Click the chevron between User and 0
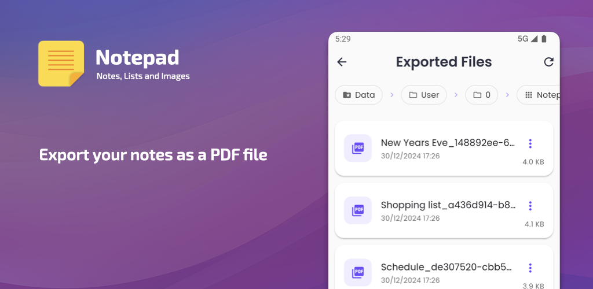593x289 pixels. tap(456, 95)
